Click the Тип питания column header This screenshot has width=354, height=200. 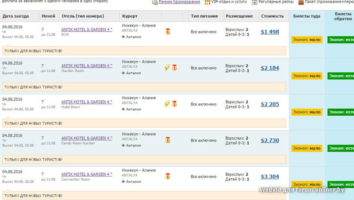(206, 16)
